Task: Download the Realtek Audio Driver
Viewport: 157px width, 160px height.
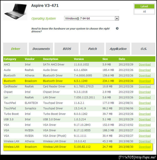Action: click(x=145, y=70)
